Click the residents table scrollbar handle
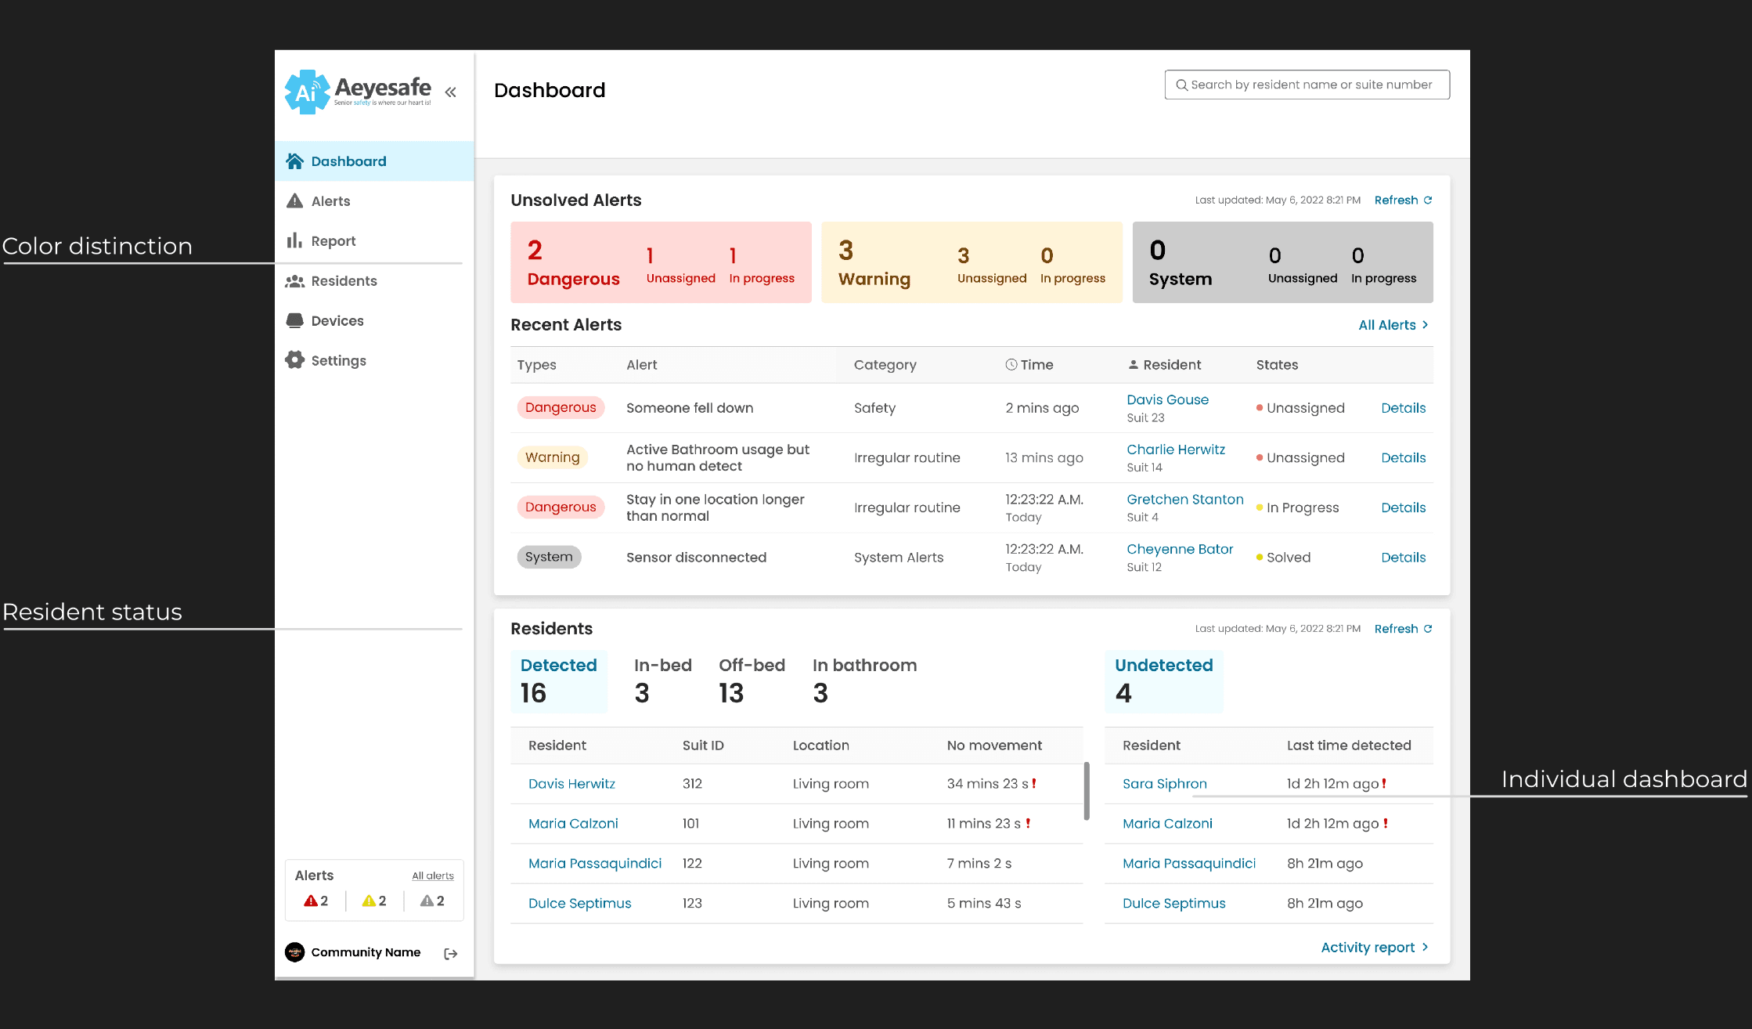Image resolution: width=1752 pixels, height=1029 pixels. tap(1086, 791)
